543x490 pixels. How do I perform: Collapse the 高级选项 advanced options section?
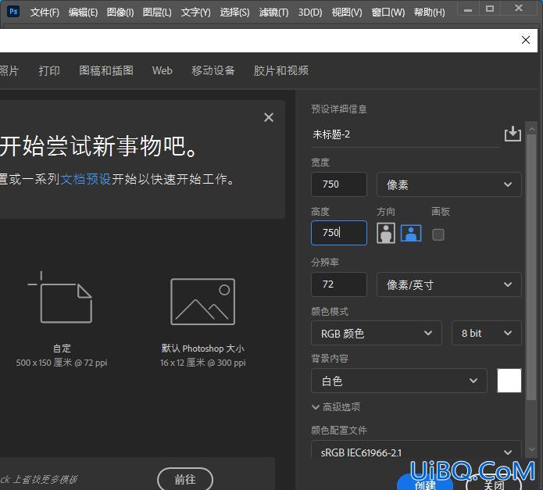coord(336,407)
